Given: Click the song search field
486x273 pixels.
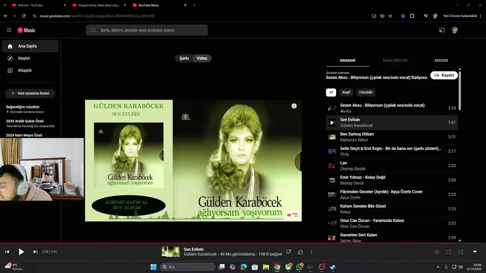Looking at the screenshot, I should coord(147,30).
